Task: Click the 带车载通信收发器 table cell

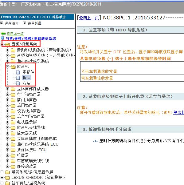Action: (x=132, y=78)
